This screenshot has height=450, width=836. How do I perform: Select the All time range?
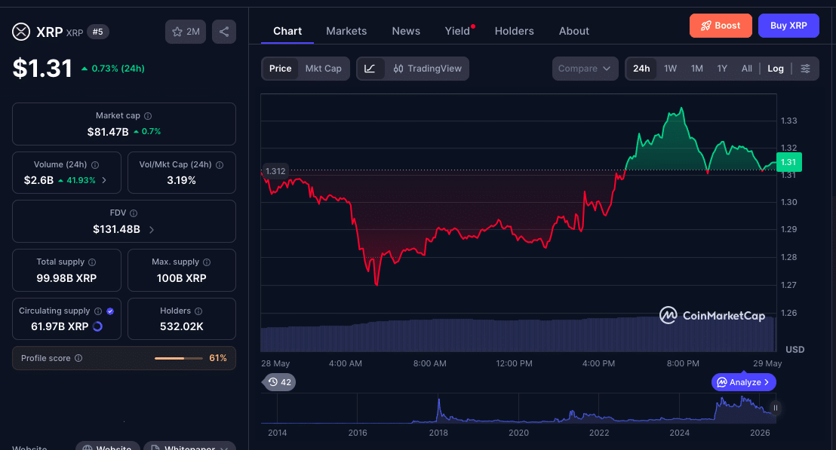pyautogui.click(x=746, y=69)
